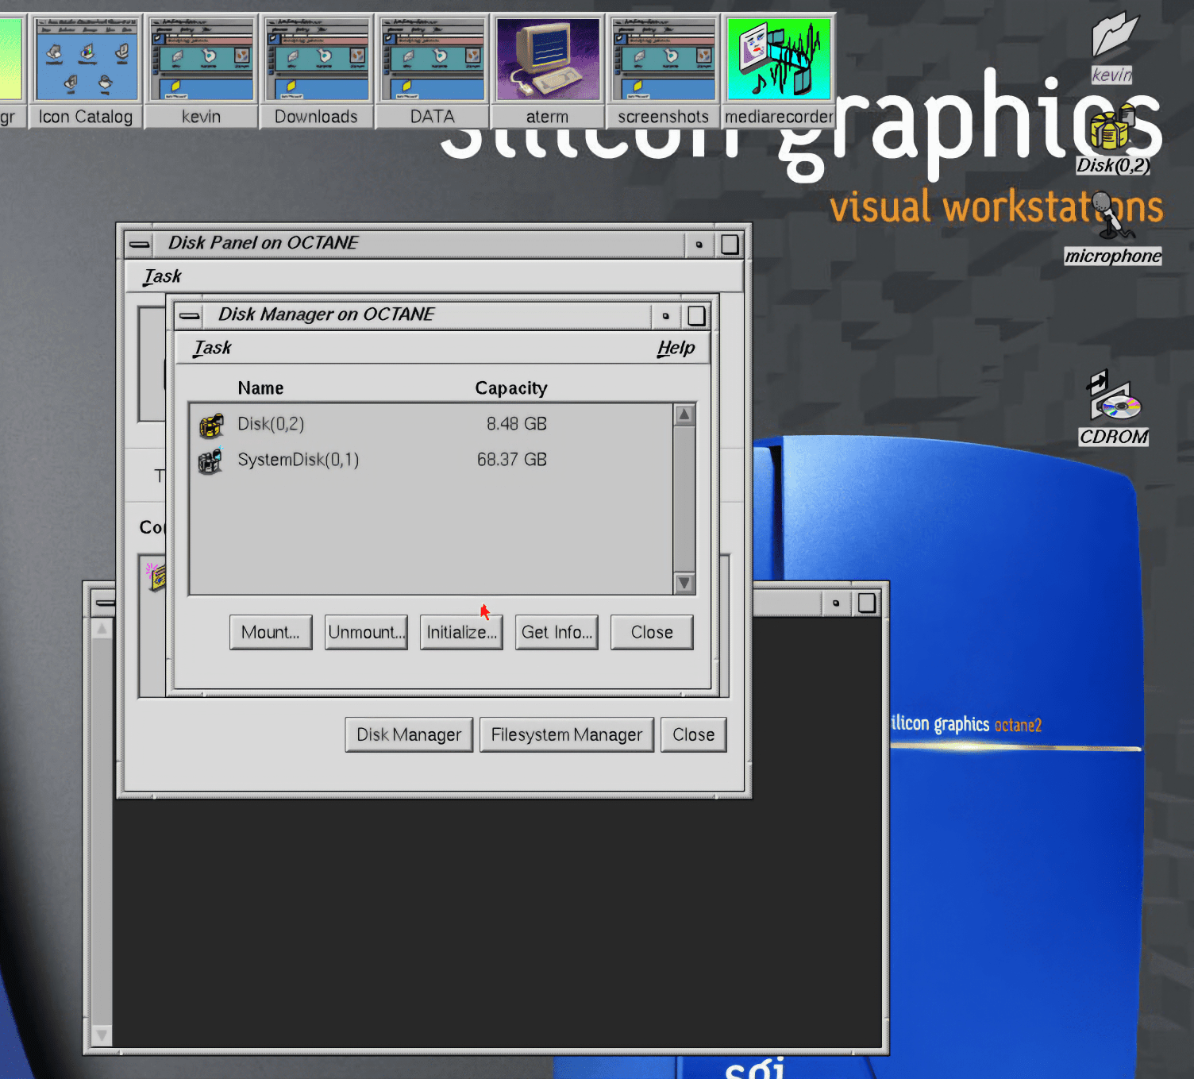1194x1079 pixels.
Task: Minimize the Disk Manager window
Action: (665, 316)
